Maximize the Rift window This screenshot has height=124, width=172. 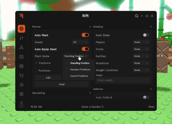click(147, 16)
